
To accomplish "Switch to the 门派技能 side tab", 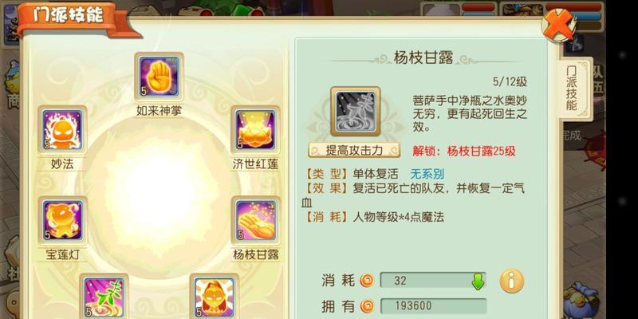I will click(x=572, y=89).
